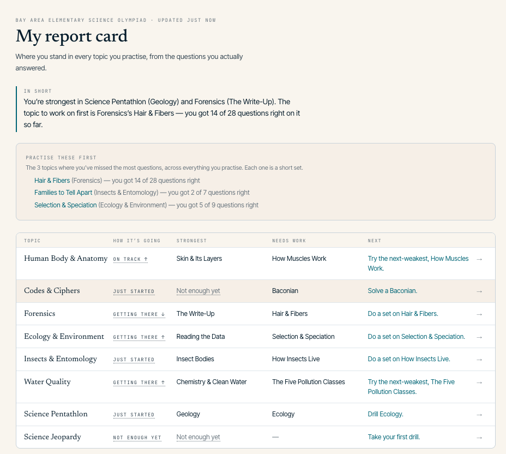Click the arrow in the Insects & Entomology row
The height and width of the screenshot is (454, 506).
click(x=479, y=360)
